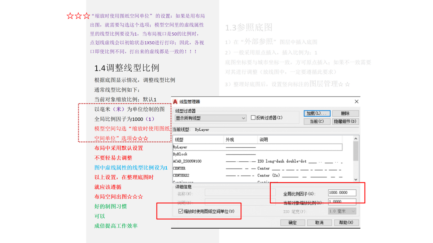Click the 隐藏细节(D) button
Screen dimensions: 433x243
[345, 121]
